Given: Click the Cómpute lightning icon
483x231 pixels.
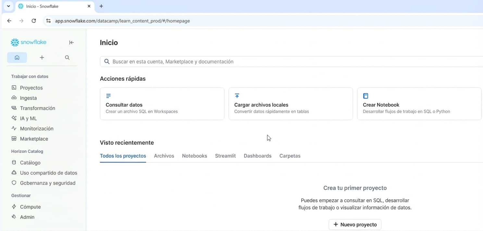Looking at the screenshot, I should pyautogui.click(x=14, y=207).
